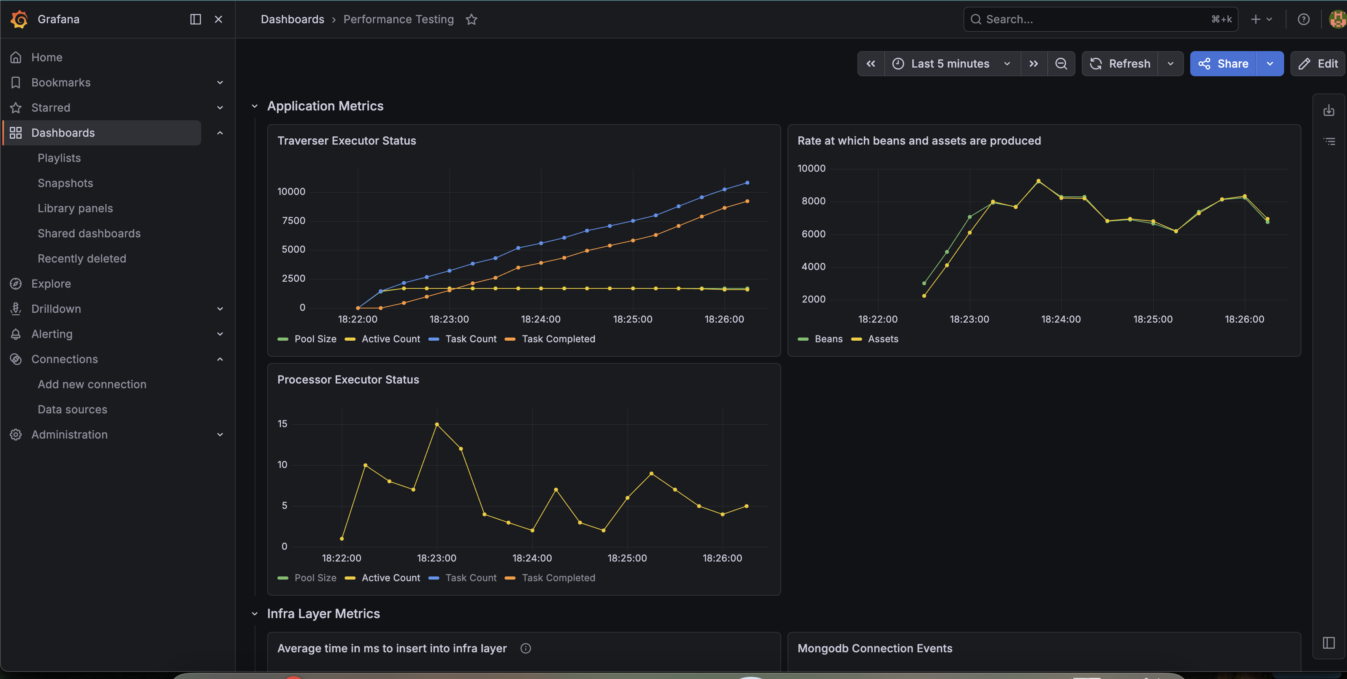
Task: Click the export download icon on right edge
Action: tap(1329, 110)
